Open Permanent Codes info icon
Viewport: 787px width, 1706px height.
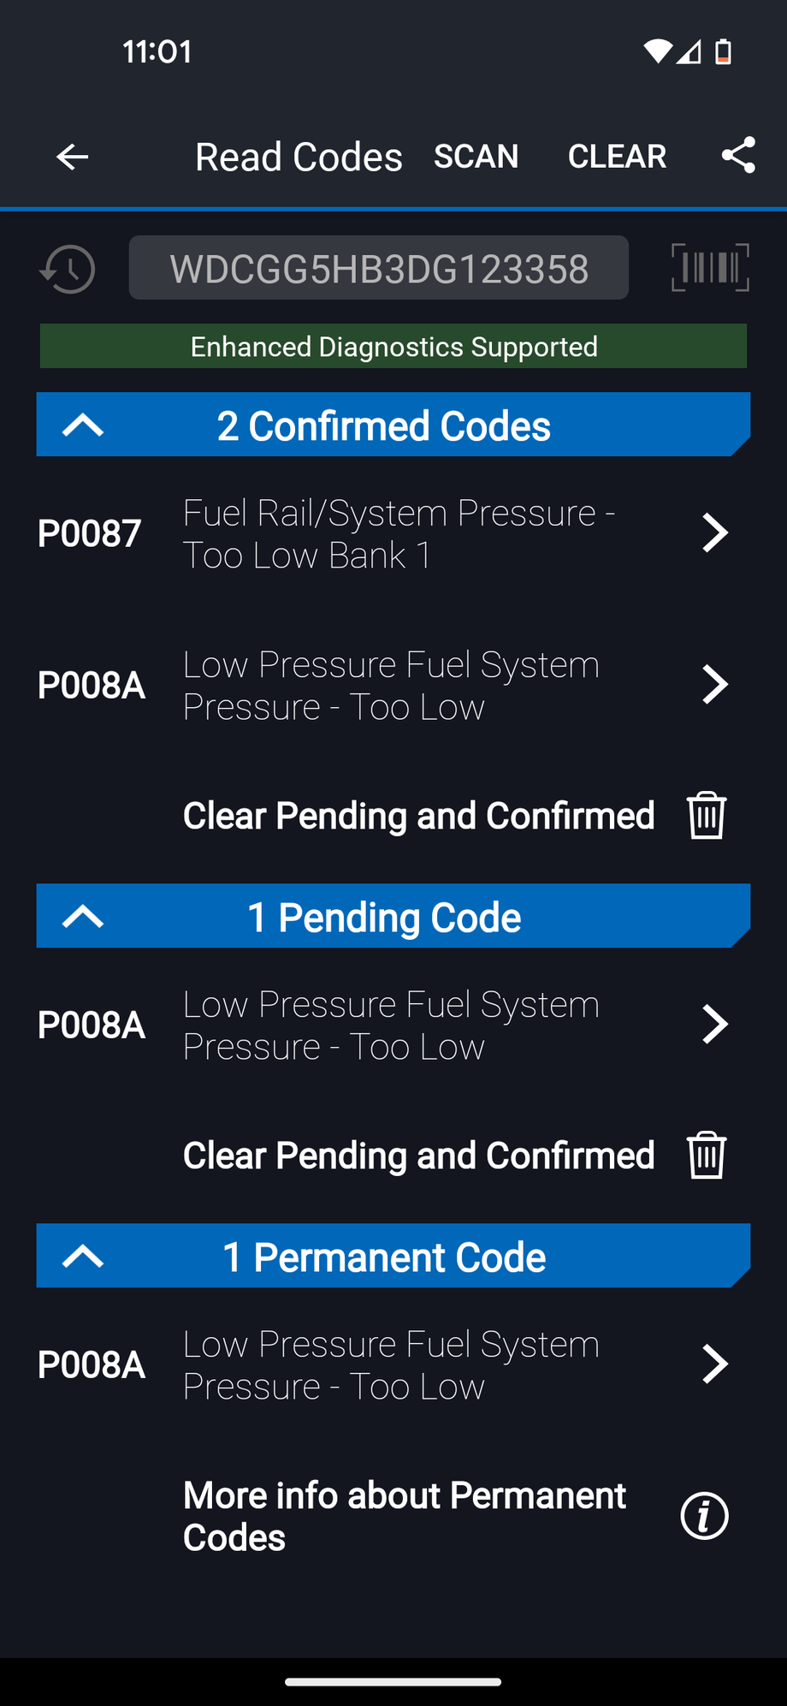704,1516
